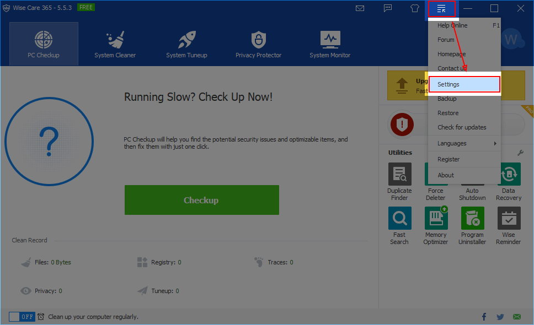Choose Check for updates menu item

[x=462, y=127]
